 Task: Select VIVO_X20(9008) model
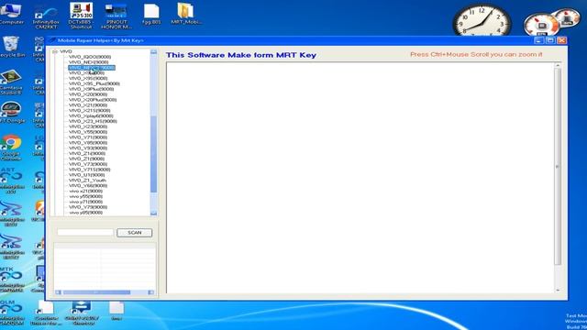[x=88, y=94]
